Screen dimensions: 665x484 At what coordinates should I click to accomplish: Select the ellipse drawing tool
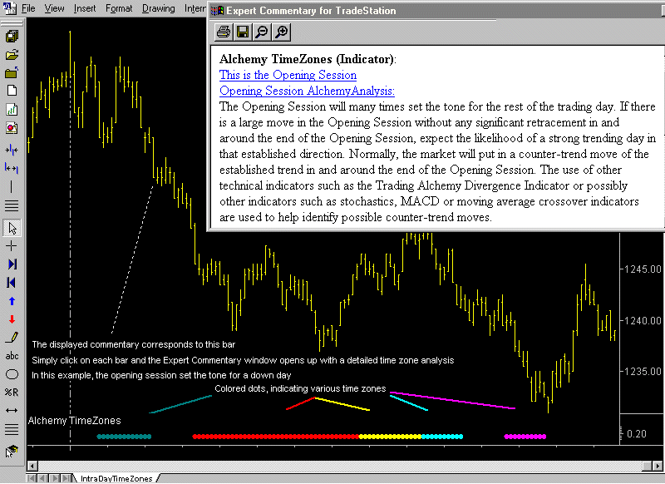[x=12, y=374]
